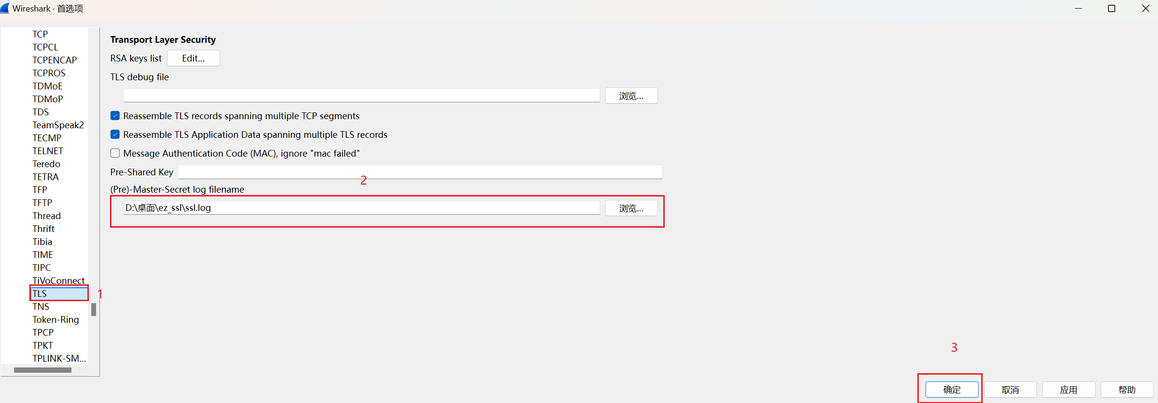This screenshot has height=403, width=1158.
Task: Click the 应用 (Apply) button
Action: point(1068,390)
